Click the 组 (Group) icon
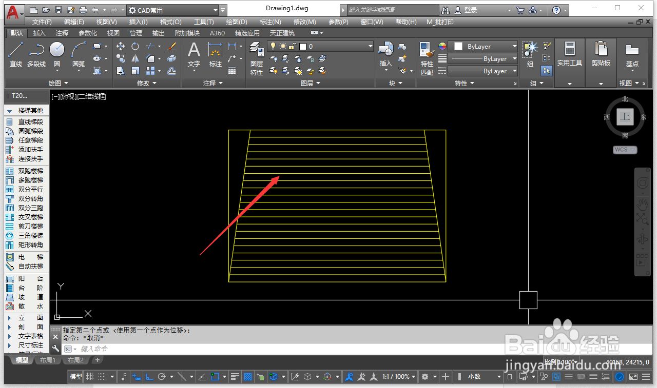This screenshot has width=657, height=388. (530, 54)
